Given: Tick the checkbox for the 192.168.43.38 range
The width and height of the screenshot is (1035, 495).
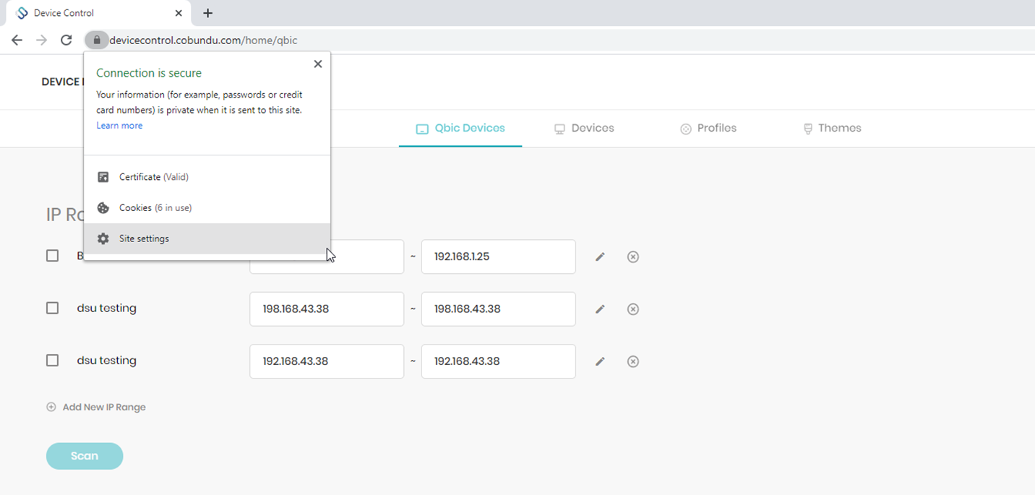Looking at the screenshot, I should pos(52,360).
